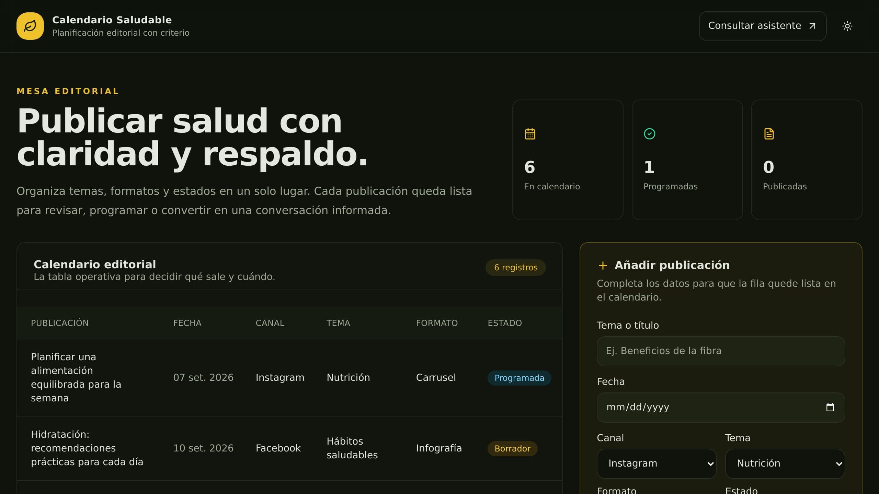Click the Programadas stat label
The height and width of the screenshot is (494, 879).
coord(670,187)
